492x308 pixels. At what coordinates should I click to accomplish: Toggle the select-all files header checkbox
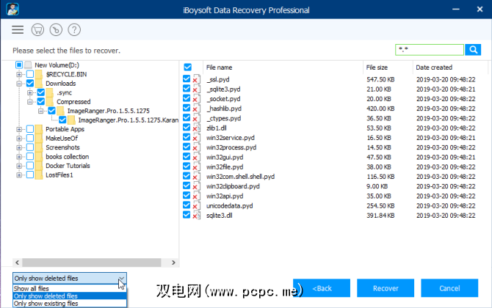[x=188, y=67]
